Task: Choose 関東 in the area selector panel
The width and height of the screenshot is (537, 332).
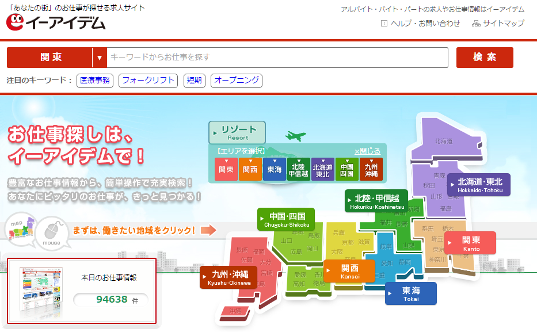Action: (226, 169)
